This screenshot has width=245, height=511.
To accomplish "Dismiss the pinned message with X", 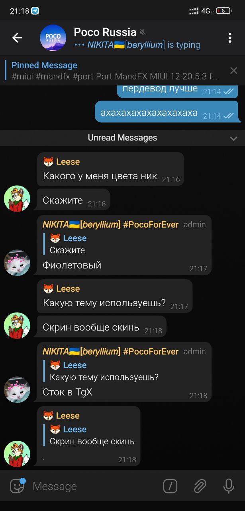I will [234, 71].
